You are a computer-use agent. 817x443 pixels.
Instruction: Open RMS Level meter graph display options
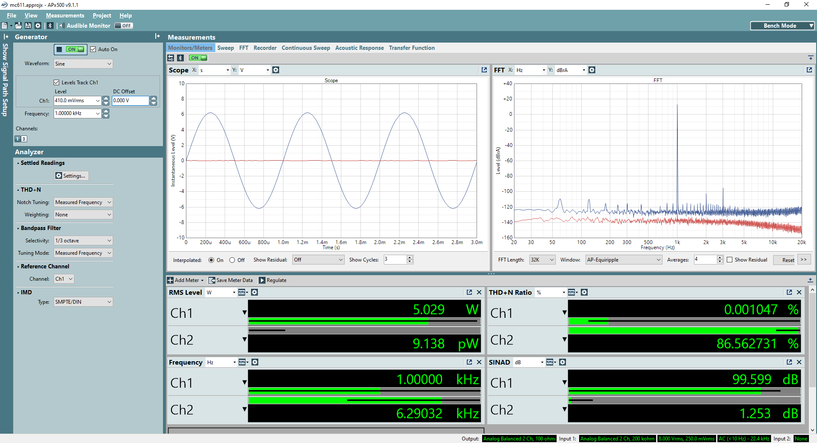(243, 292)
